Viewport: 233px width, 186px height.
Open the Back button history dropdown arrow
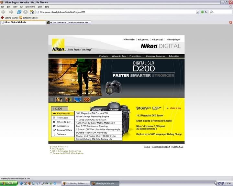point(7,12)
